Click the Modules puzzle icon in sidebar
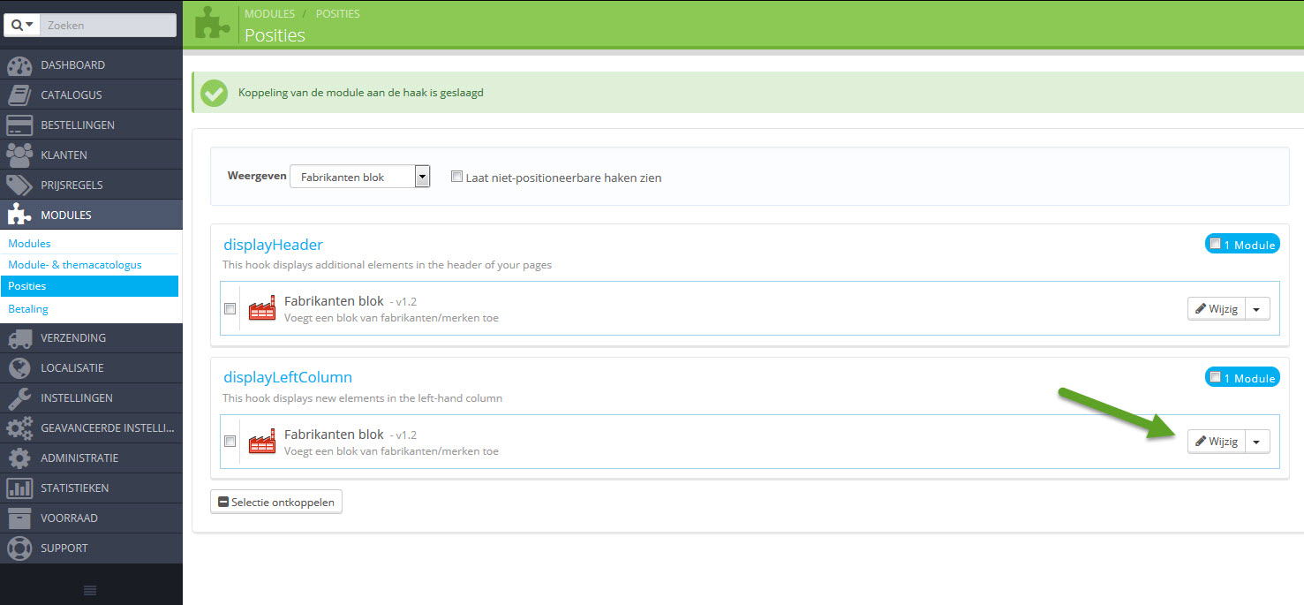 (19, 215)
